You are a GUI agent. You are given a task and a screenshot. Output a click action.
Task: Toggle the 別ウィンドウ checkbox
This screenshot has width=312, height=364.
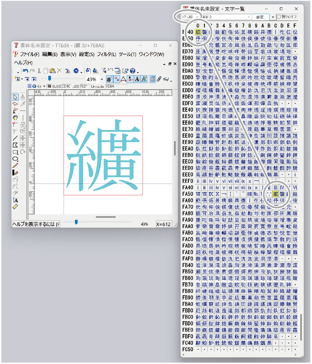coord(279,17)
